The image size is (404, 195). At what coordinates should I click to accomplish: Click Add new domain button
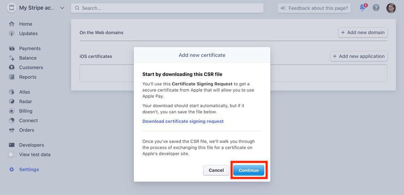(363, 32)
